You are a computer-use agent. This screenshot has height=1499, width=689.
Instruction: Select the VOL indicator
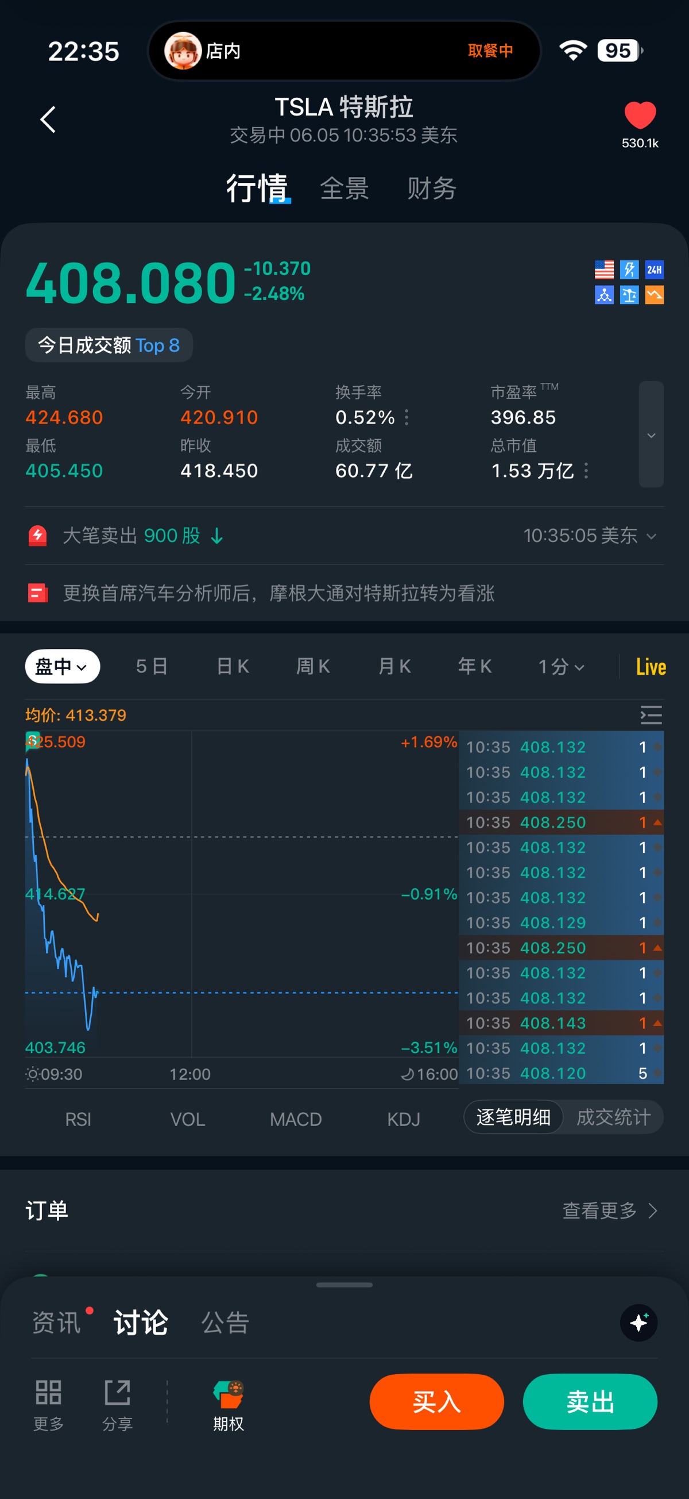click(x=187, y=1119)
